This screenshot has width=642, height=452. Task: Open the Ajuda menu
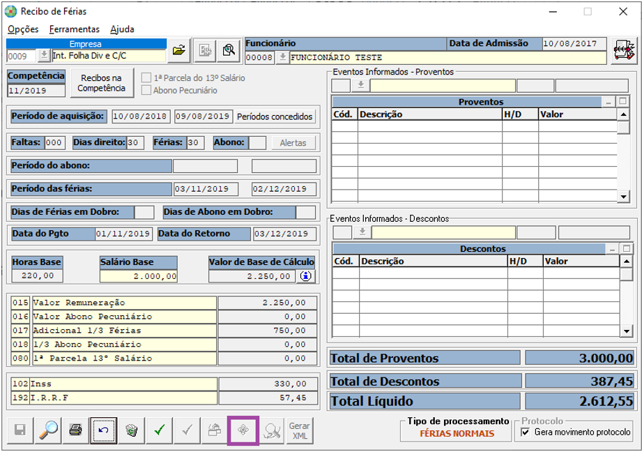coord(122,29)
